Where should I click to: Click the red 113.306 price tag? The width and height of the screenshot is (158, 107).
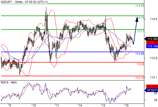tap(152, 43)
